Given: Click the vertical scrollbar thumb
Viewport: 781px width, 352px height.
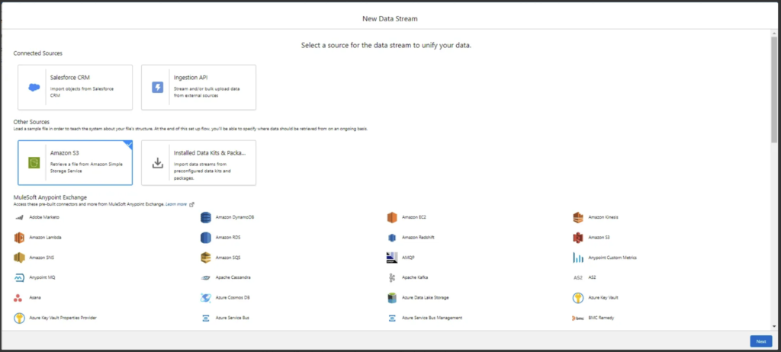Looking at the screenshot, I should click(x=774, y=88).
